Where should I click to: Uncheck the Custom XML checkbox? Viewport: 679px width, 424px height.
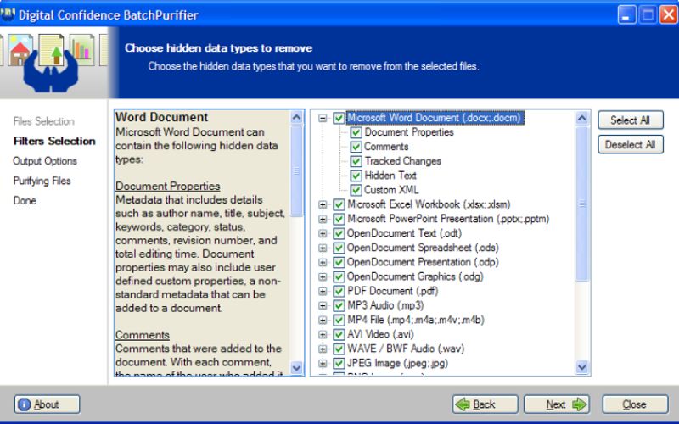pos(356,190)
